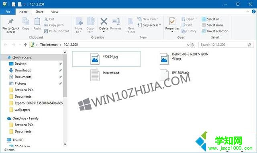The height and width of the screenshot is (153, 257).
Task: Click Select none
Action: click(212, 25)
